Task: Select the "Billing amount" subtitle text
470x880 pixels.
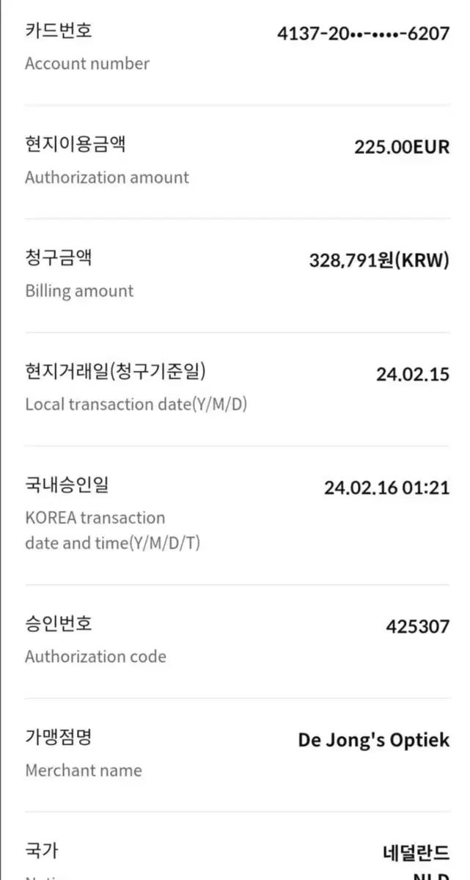Action: click(79, 291)
